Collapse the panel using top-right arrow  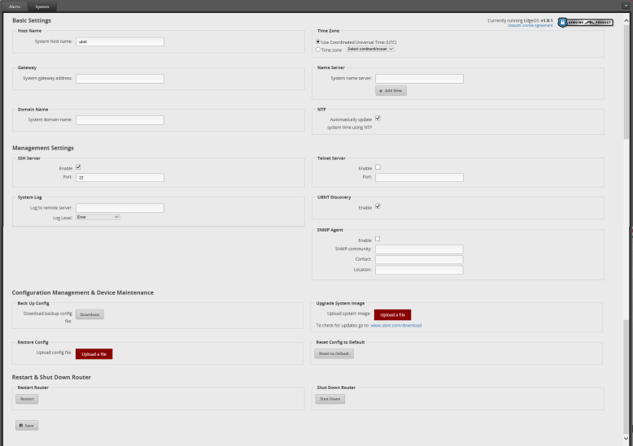coord(626,6)
